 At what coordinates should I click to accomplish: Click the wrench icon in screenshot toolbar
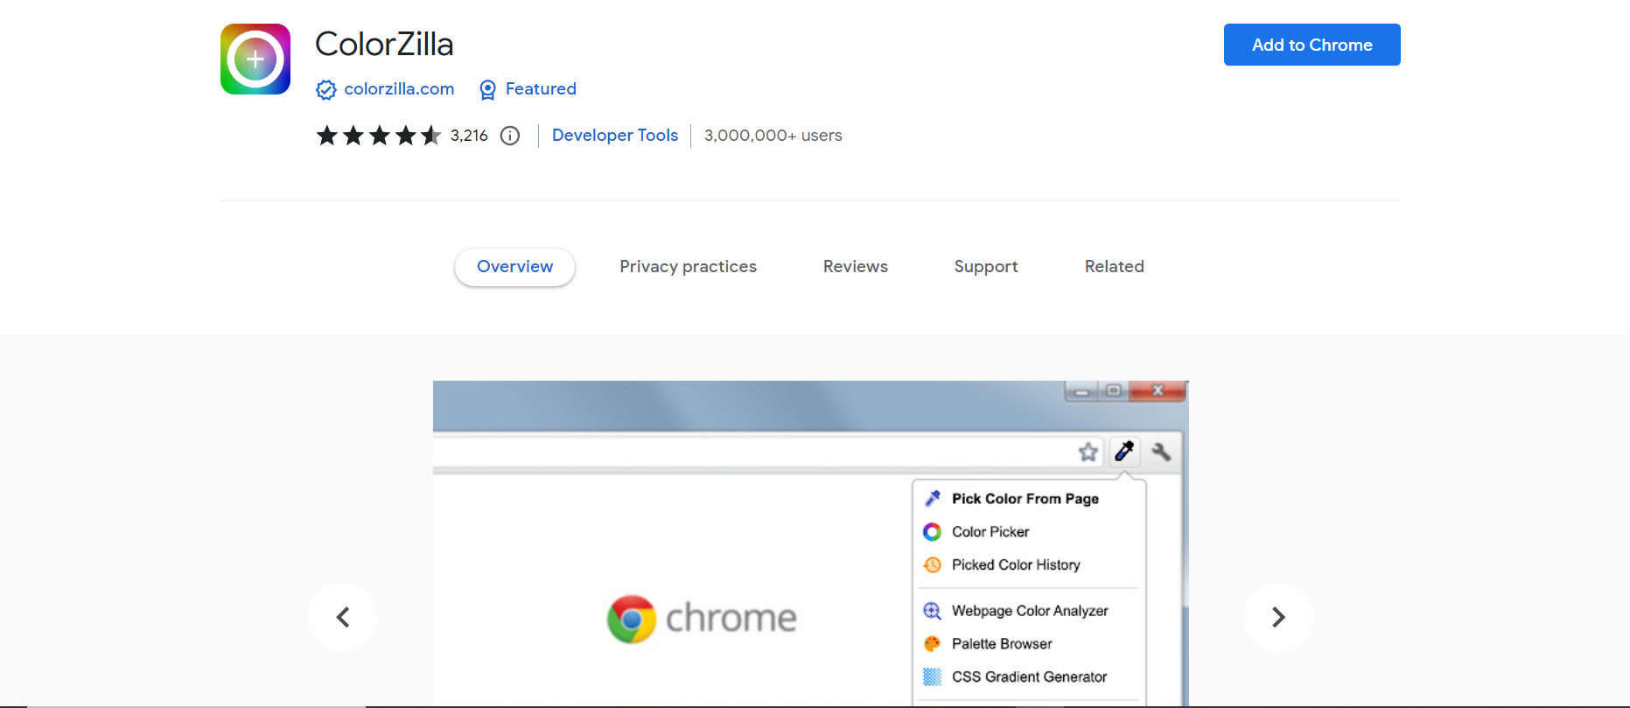click(1161, 452)
